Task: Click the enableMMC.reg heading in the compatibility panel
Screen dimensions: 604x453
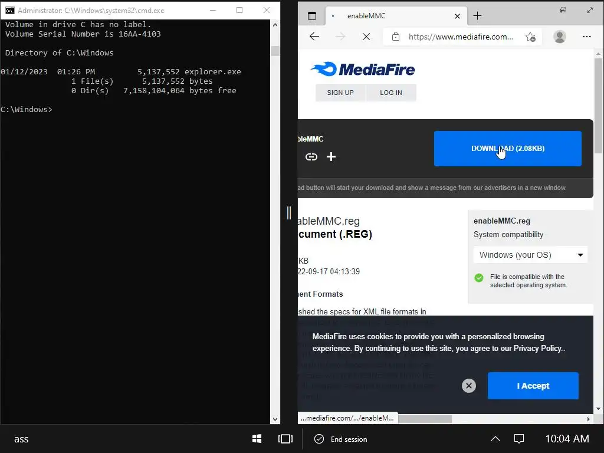Action: tap(502, 221)
